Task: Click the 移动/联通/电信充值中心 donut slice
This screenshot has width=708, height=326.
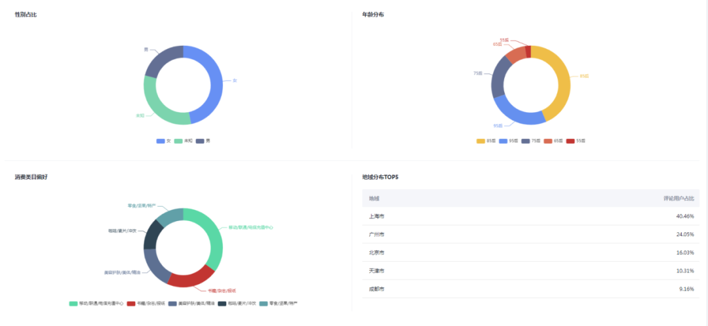Action: (x=213, y=239)
